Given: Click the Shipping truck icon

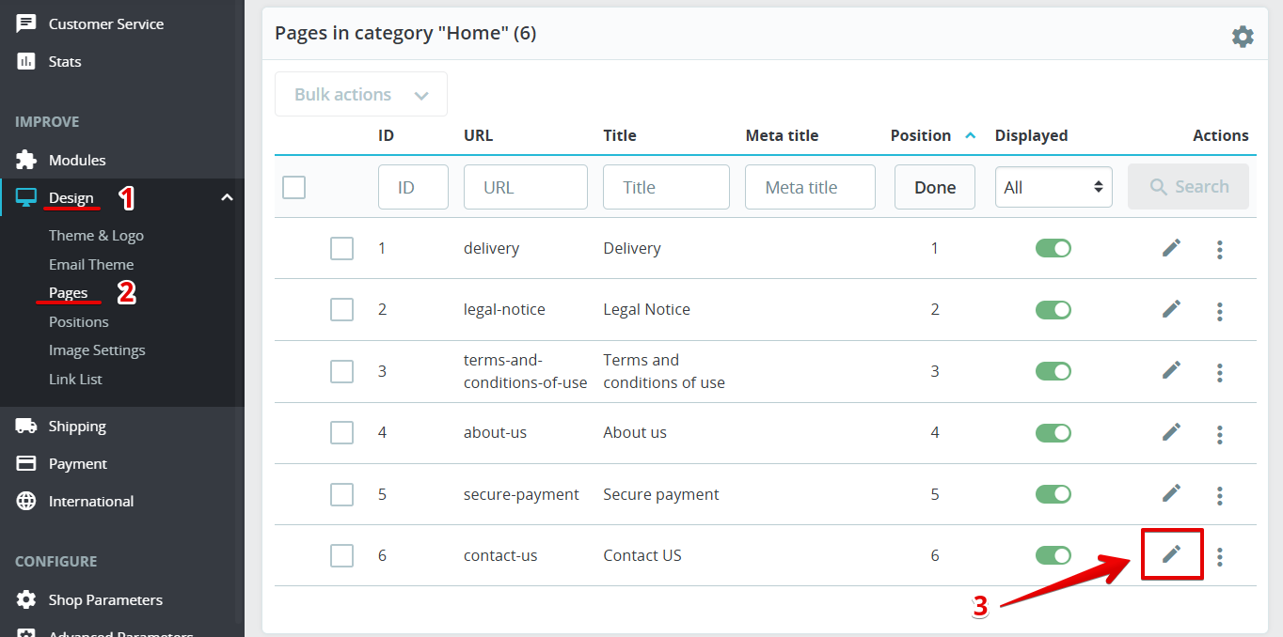Looking at the screenshot, I should 26,426.
